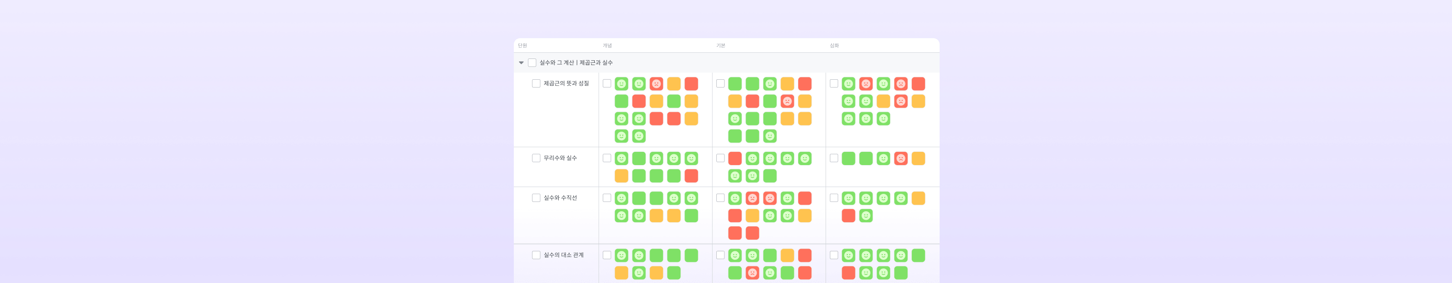Click first green smiley in 실수와 수직선 심화
The height and width of the screenshot is (283, 1452).
[848, 199]
